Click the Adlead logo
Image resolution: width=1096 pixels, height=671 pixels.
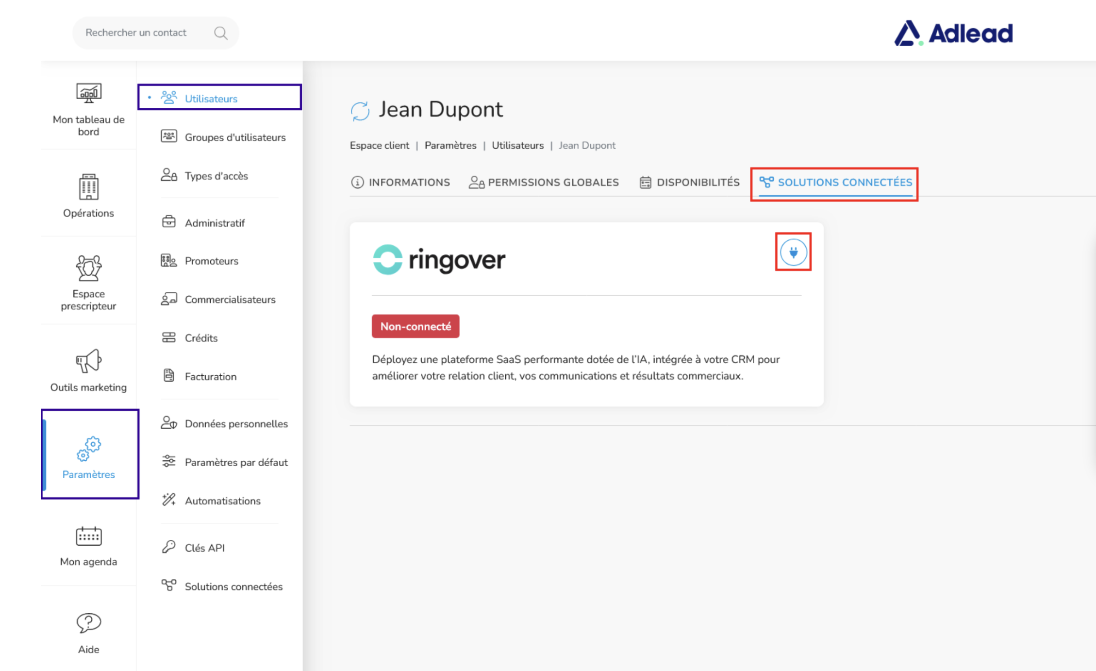tap(953, 33)
